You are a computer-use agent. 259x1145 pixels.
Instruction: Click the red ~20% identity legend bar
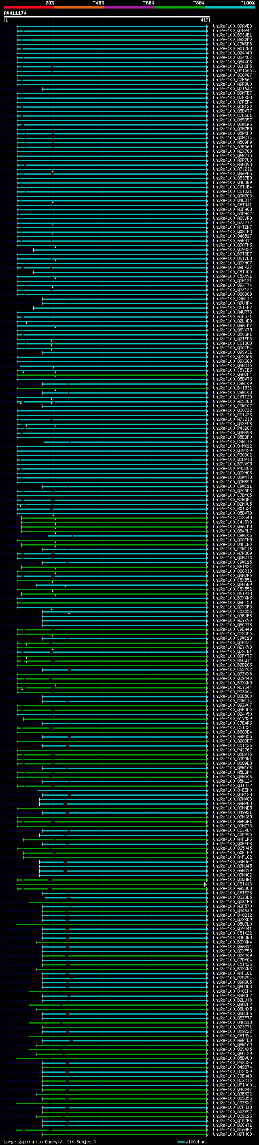pyautogui.click(x=29, y=7)
